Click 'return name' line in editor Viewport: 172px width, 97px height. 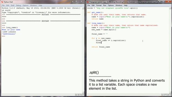[x=98, y=19]
